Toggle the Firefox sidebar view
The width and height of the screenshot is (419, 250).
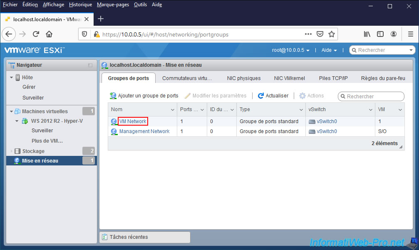(380, 34)
